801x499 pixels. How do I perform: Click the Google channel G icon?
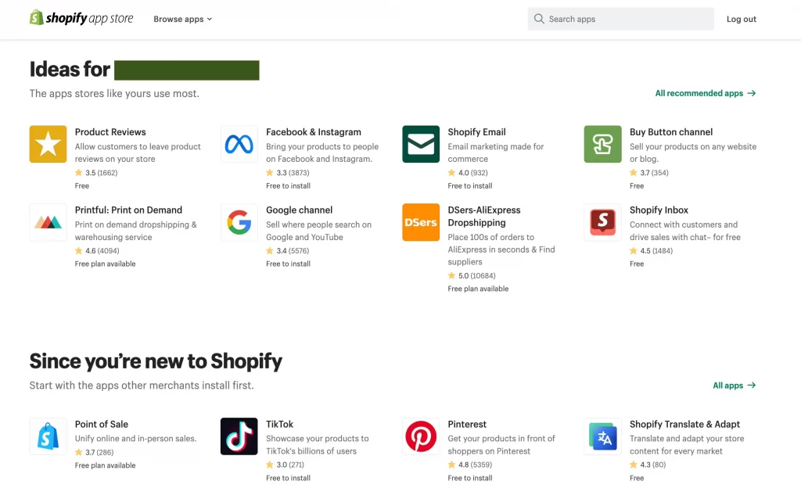click(239, 222)
